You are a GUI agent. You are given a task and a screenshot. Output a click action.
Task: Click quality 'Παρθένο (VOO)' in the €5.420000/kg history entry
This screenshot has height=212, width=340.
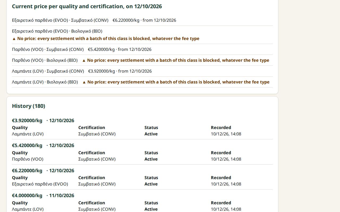point(28,159)
